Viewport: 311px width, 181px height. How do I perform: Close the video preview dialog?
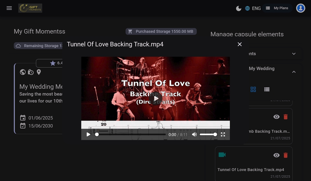[239, 44]
